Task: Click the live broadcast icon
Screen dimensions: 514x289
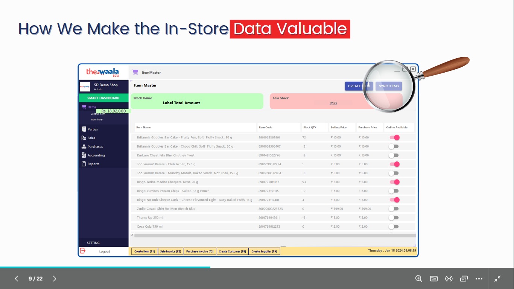Action: coord(449,278)
